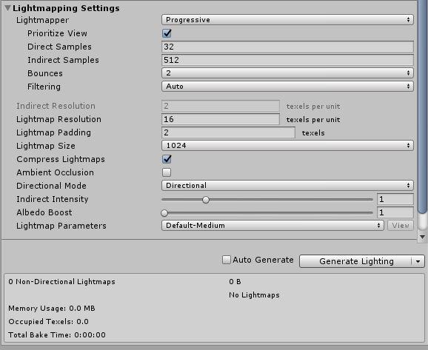Click the Indirect Samples field showing 512
This screenshot has height=350, width=428.
point(287,60)
